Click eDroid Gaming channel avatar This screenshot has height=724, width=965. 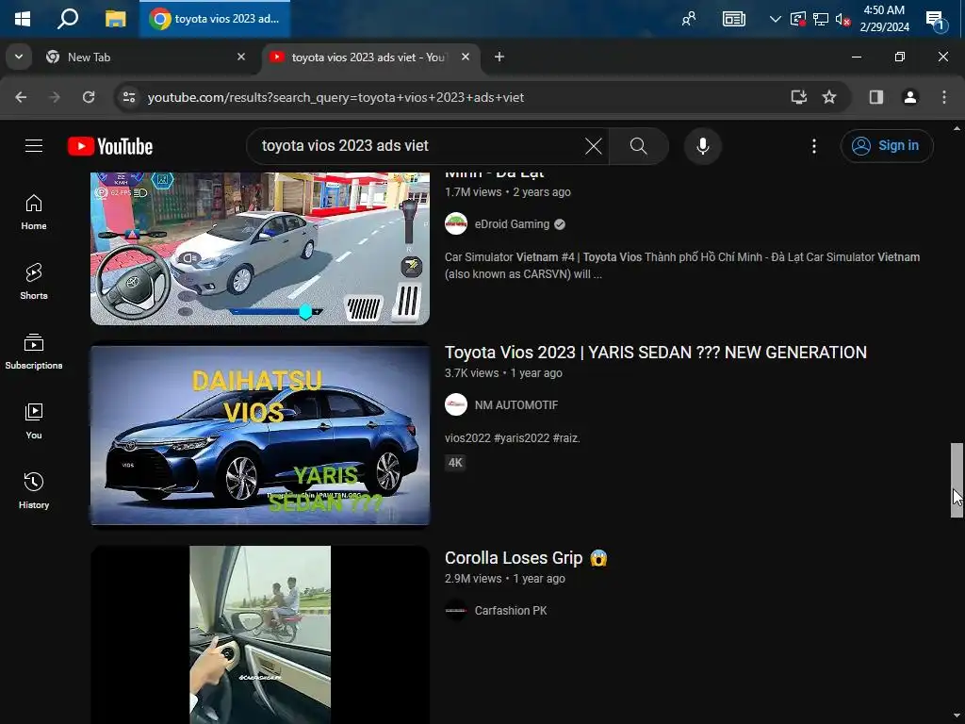[x=456, y=224]
